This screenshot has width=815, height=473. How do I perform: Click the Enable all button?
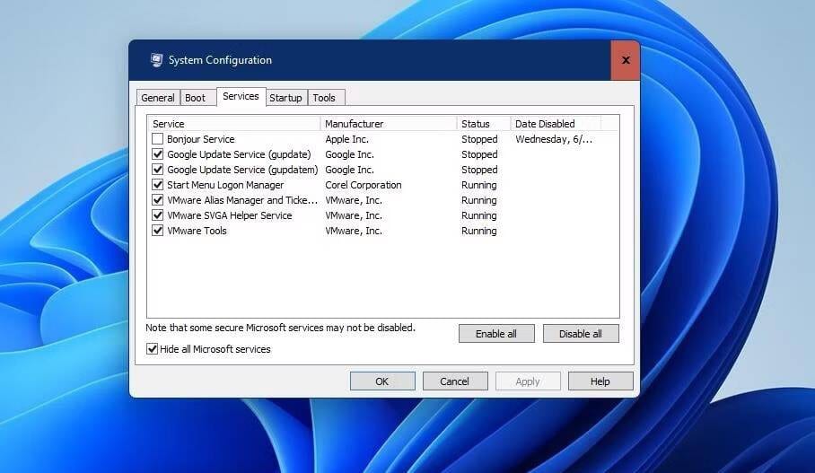[496, 334]
